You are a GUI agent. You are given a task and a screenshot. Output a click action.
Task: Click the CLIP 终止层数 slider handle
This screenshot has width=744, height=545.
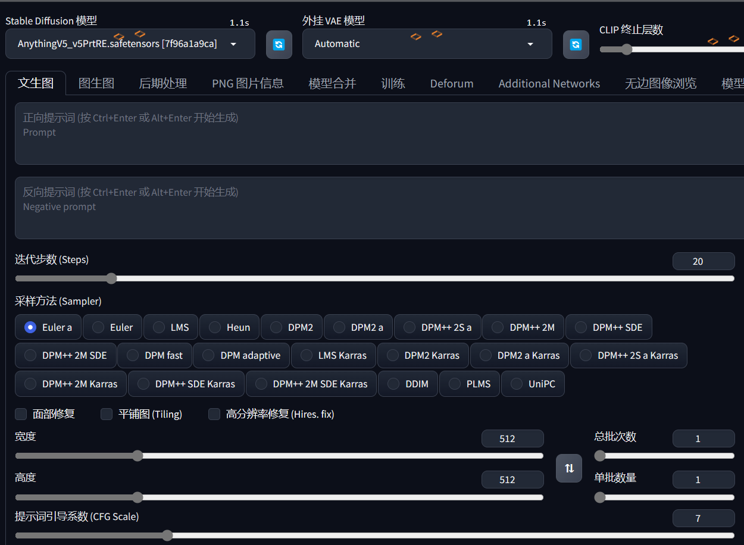pyautogui.click(x=626, y=49)
